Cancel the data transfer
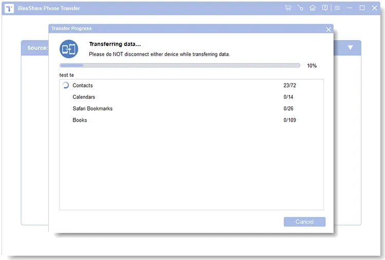Image resolution: width=385 pixels, height=260 pixels. [x=304, y=222]
